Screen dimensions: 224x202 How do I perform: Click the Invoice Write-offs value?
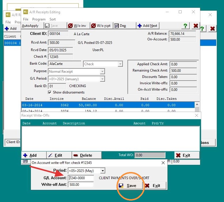click(x=183, y=83)
